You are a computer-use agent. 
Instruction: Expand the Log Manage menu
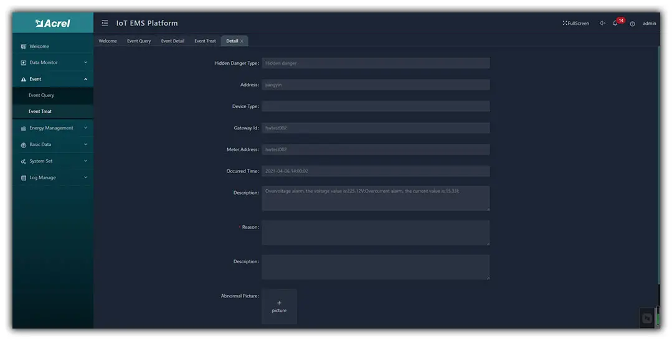(x=85, y=177)
